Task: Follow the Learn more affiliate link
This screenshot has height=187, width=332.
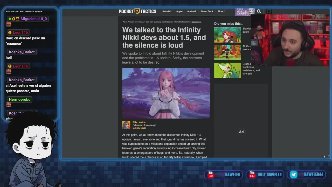Action: [197, 22]
